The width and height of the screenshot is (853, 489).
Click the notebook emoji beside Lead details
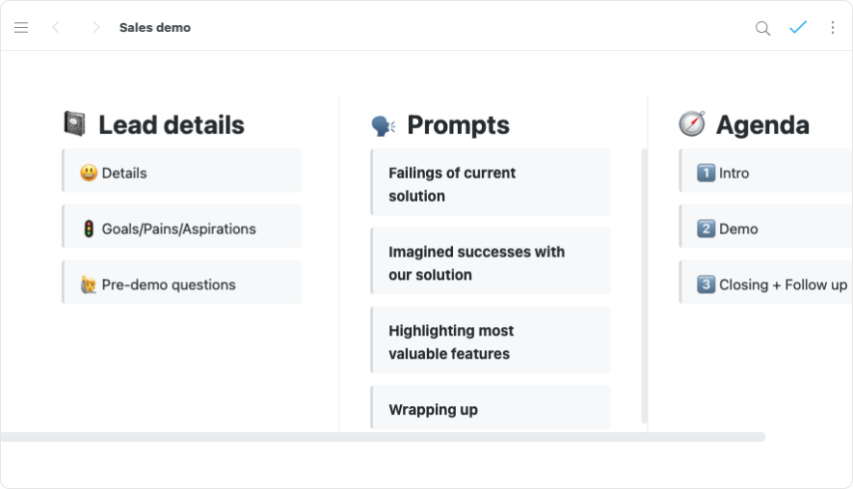tap(74, 124)
